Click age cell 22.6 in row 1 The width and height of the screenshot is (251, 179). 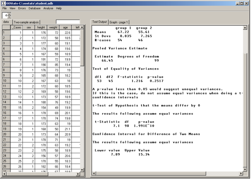(x=65, y=32)
